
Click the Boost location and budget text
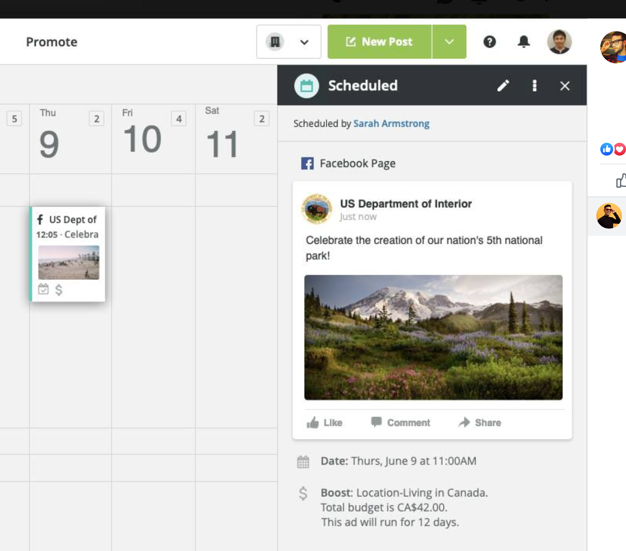[404, 507]
